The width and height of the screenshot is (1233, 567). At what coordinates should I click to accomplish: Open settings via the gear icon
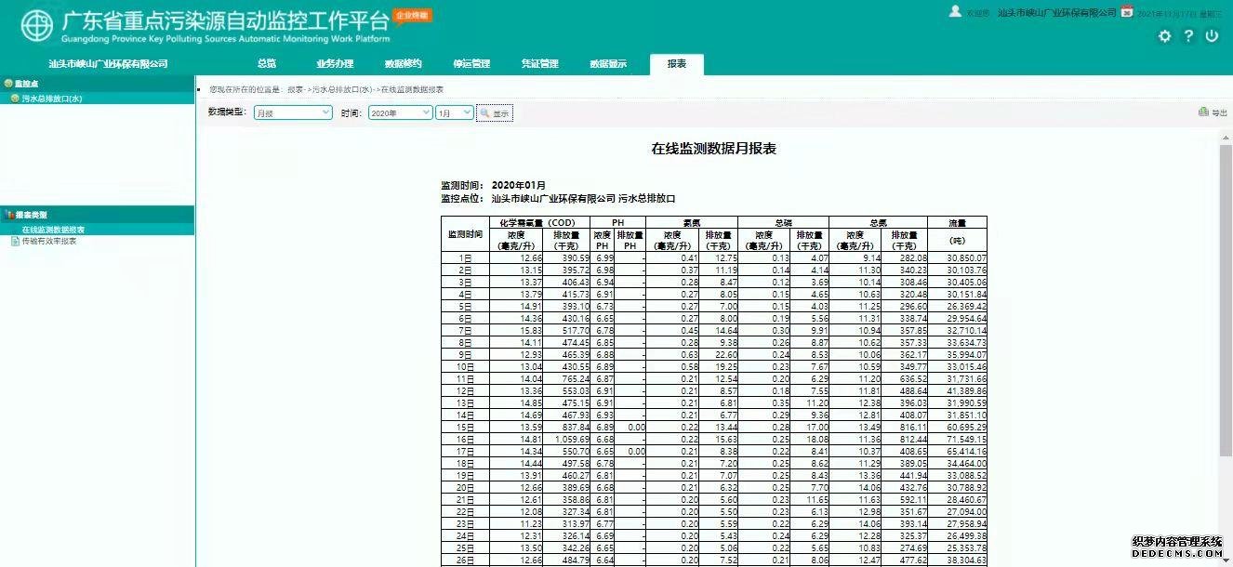[1165, 36]
